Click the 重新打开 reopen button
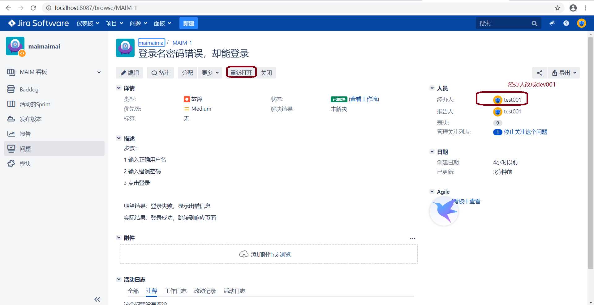Viewport: 594px width, 305px height. (x=241, y=73)
